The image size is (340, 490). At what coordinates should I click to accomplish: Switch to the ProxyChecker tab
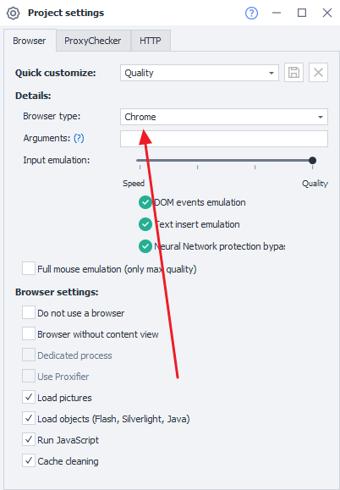[93, 41]
